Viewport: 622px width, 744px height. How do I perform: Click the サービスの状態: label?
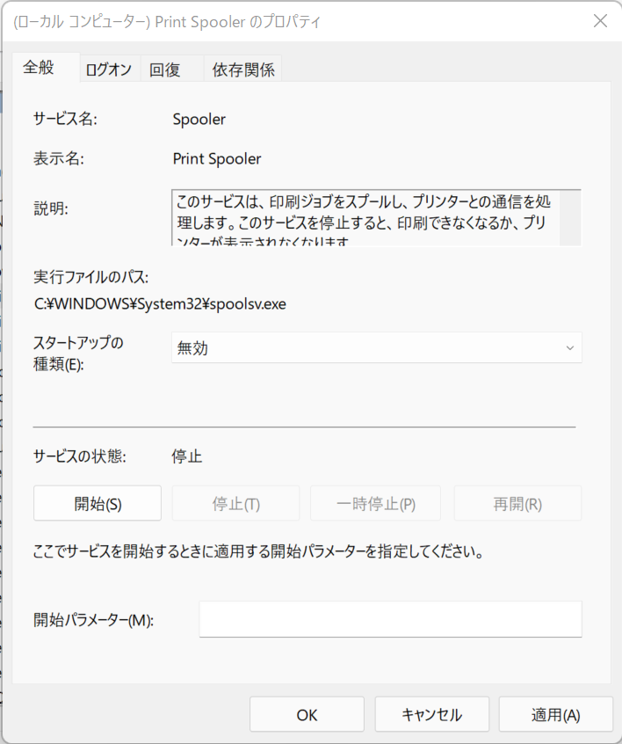click(x=80, y=456)
